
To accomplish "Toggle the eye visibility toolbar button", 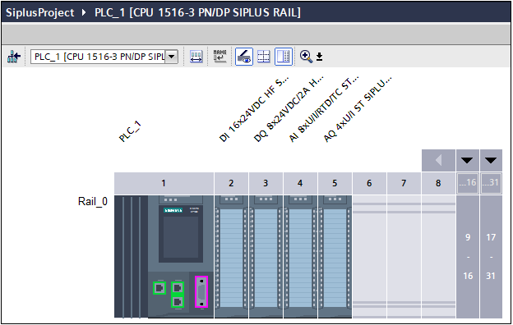I will coord(244,56).
